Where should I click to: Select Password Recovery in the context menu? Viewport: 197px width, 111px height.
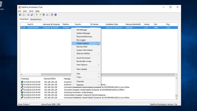pos(86,37)
